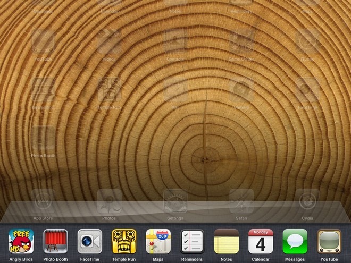The image size is (351, 263).
Task: Tap the dimmed App Store dock icon
Action: click(43, 202)
